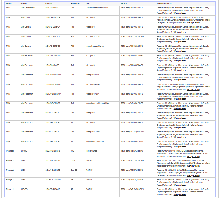Click Weniger lesen in Peugeot 208 I 1.6 GTI row
Viewport: 219px width, 198px height.
point(193,166)
